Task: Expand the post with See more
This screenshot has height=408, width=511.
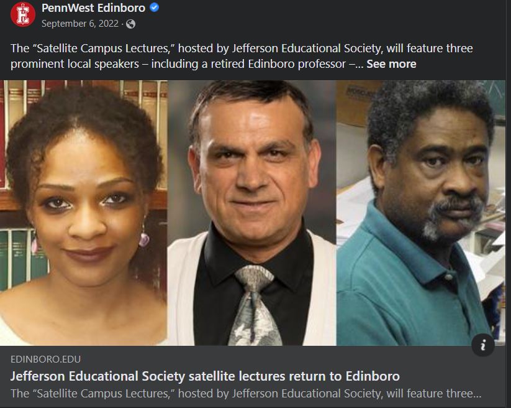Action: point(391,64)
